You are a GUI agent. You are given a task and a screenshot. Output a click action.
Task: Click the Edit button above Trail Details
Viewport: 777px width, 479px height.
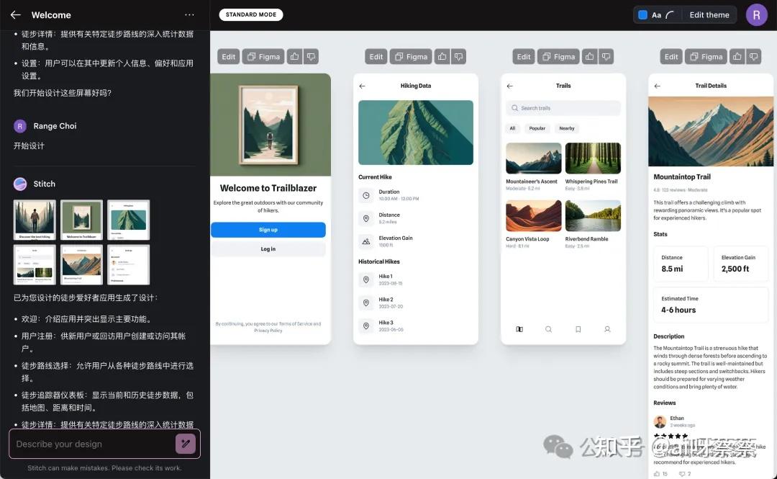(671, 56)
